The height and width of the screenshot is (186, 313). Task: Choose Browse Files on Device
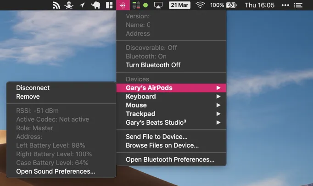coord(162,145)
